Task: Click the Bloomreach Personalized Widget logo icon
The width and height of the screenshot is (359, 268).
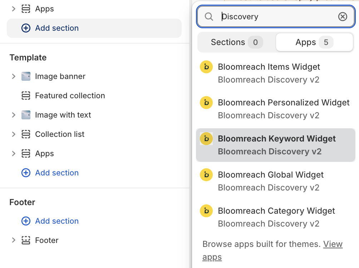Action: pyautogui.click(x=206, y=103)
